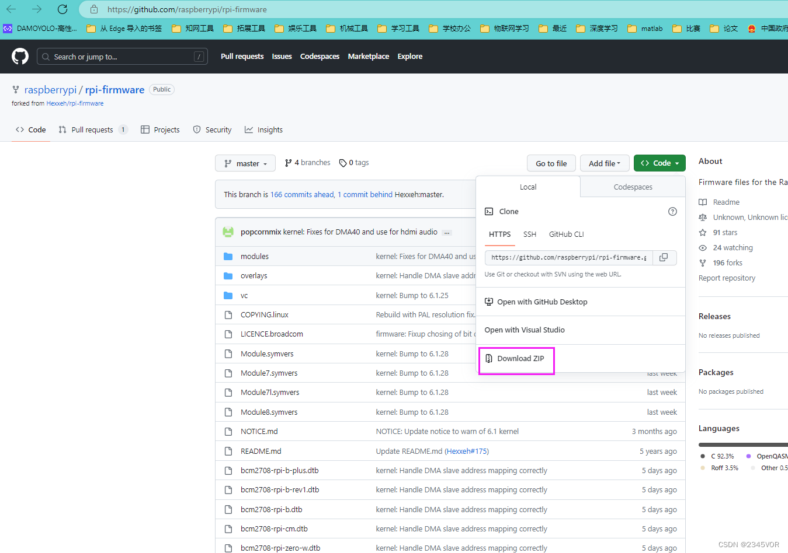Click the overlays folder icon
The image size is (788, 553).
(x=228, y=275)
